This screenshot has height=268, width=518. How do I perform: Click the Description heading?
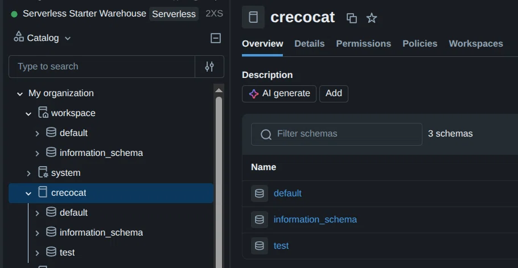[x=268, y=75]
